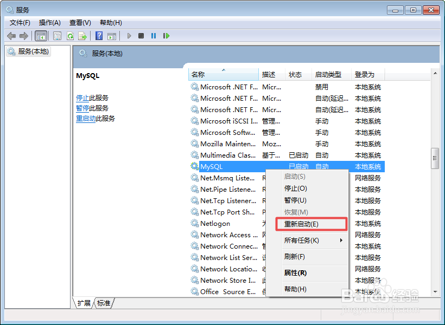Click the Help toolbar icon

(99, 36)
